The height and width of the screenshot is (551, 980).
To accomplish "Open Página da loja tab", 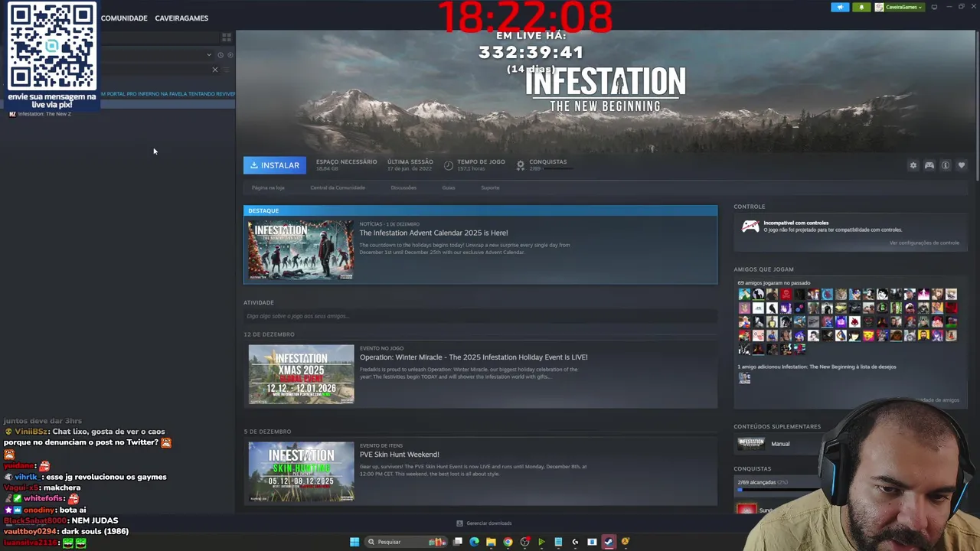I will tap(268, 187).
